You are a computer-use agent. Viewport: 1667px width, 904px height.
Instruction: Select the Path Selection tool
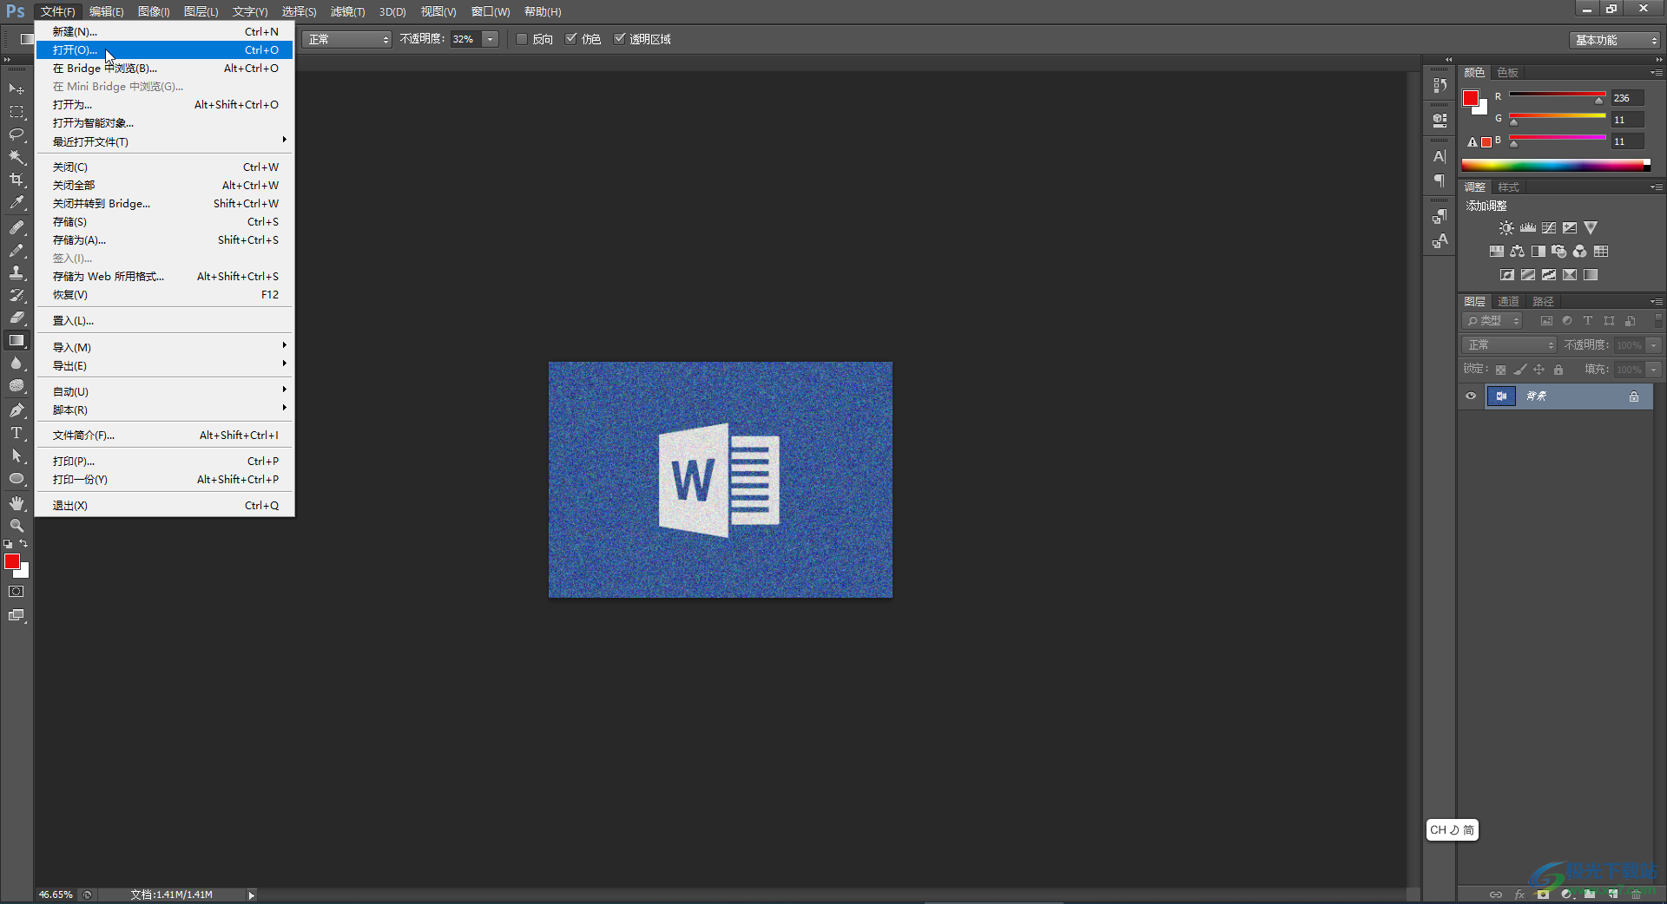tap(16, 455)
